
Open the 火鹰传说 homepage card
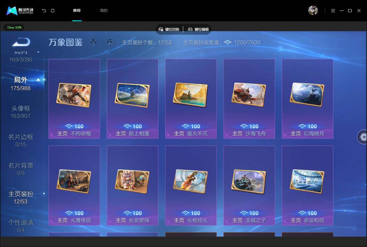point(74,185)
